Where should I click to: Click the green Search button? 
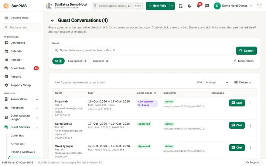click(x=246, y=51)
